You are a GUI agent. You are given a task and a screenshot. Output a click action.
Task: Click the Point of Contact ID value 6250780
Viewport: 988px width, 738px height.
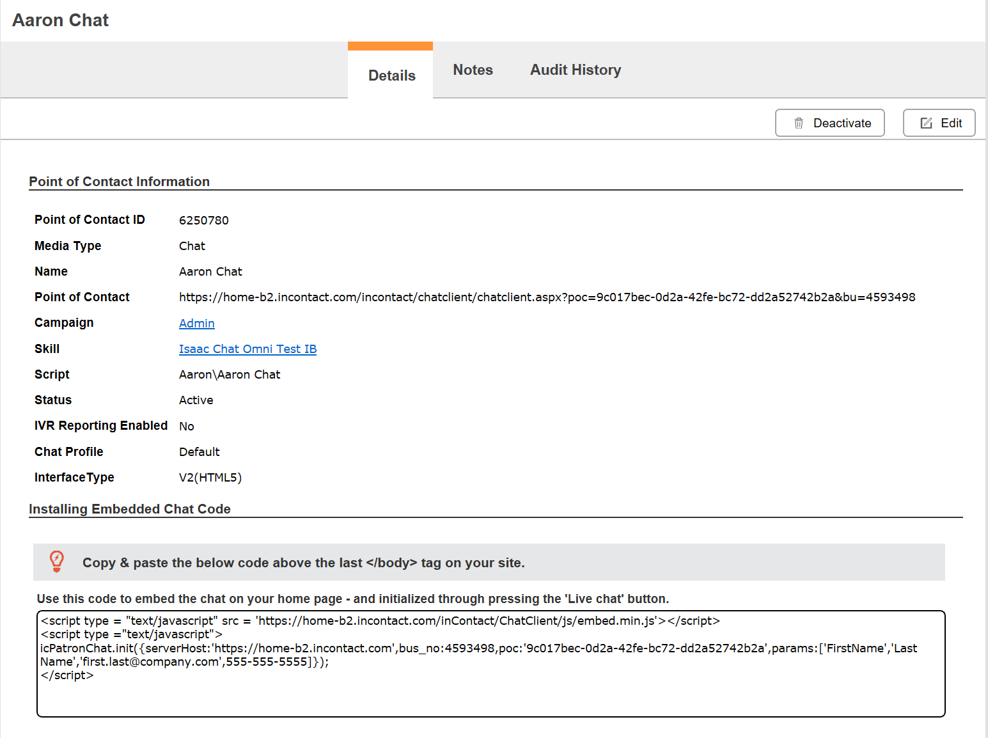click(203, 220)
